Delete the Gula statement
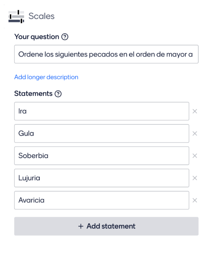The width and height of the screenshot is (219, 262). 195,133
